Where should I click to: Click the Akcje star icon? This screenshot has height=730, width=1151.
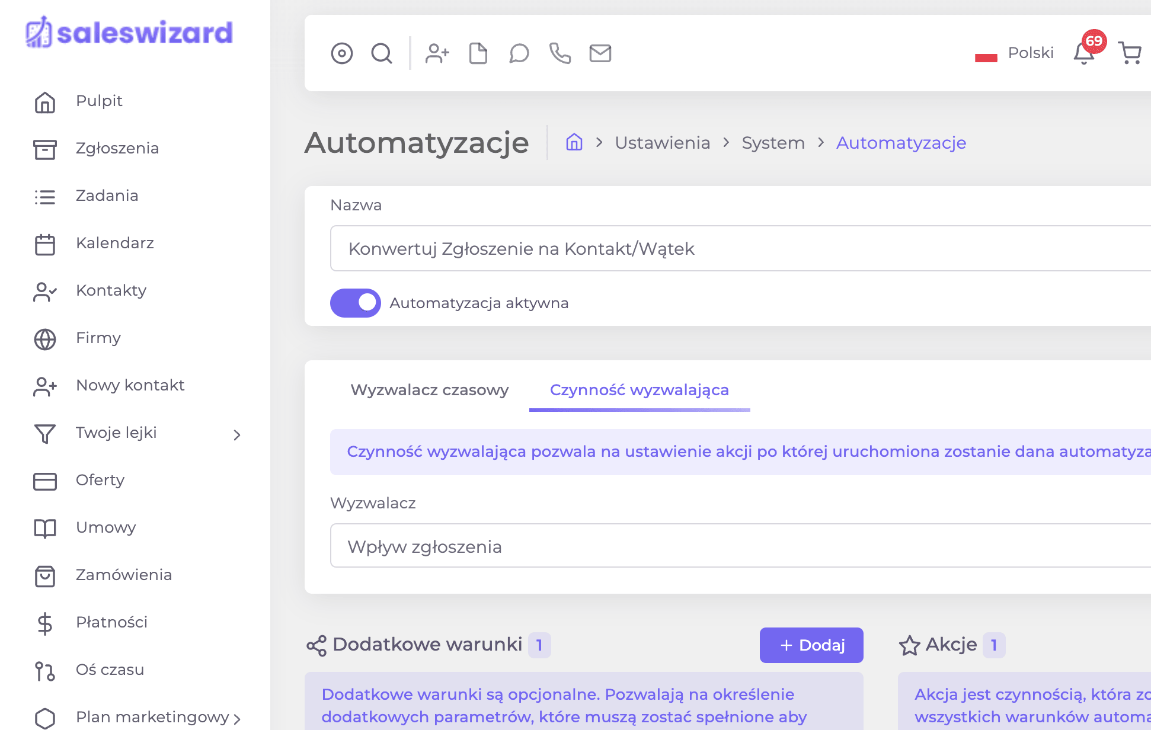[x=910, y=645]
